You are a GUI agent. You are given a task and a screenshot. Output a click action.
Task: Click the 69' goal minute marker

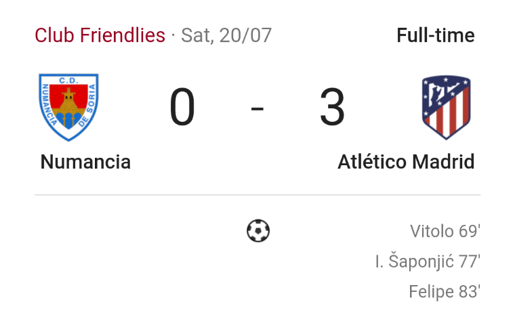[x=469, y=232]
